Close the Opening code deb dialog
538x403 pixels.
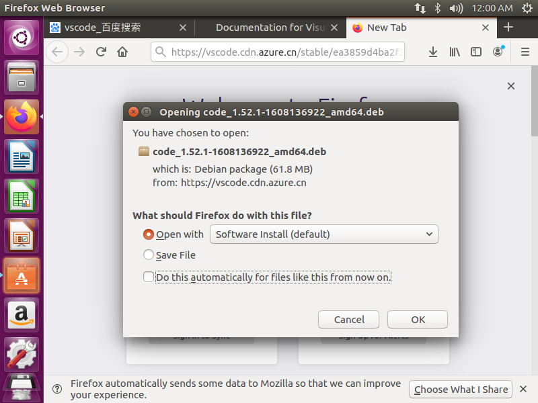(133, 111)
